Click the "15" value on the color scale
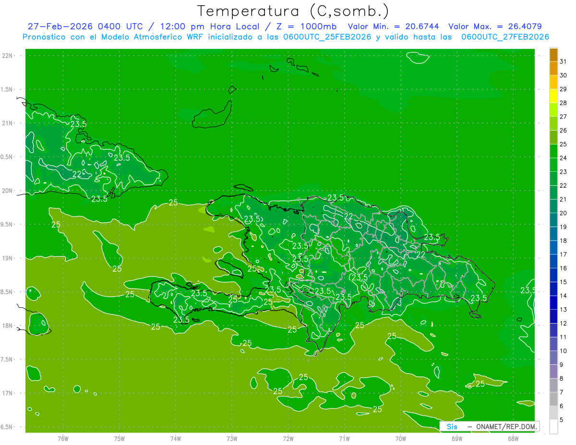 point(564,282)
